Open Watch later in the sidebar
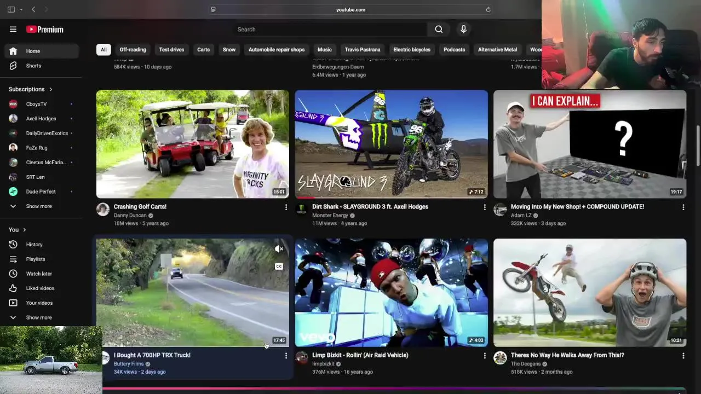Viewport: 701px width, 394px height. [42, 274]
